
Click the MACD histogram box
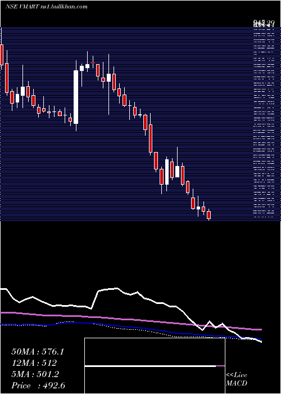tap(155, 366)
